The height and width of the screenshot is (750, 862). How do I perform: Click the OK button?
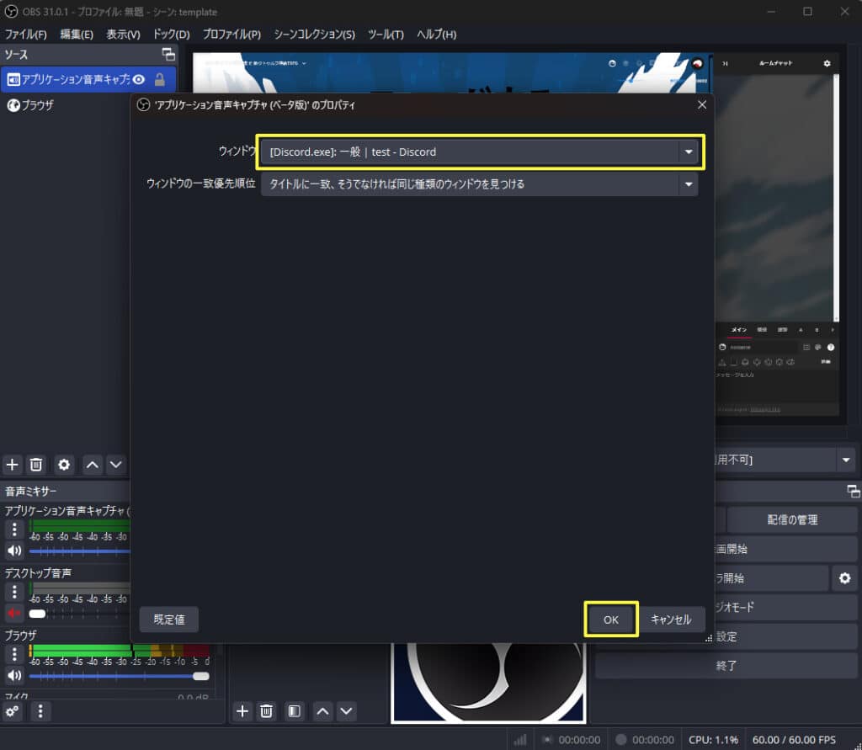pos(611,620)
